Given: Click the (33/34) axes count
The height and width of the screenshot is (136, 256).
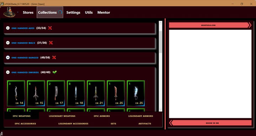Looking at the screenshot, I should 41,28.
